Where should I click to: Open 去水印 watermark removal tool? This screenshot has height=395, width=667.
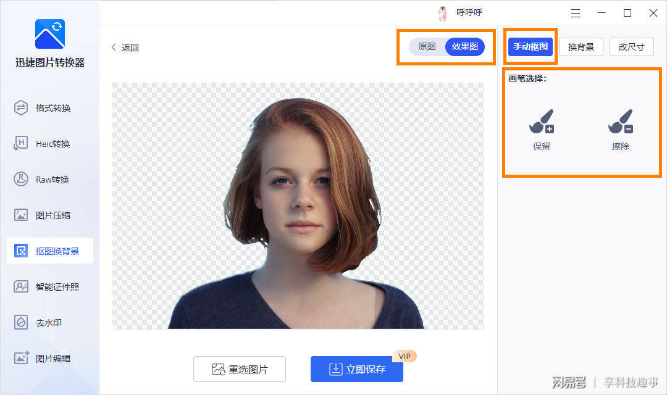coord(49,323)
